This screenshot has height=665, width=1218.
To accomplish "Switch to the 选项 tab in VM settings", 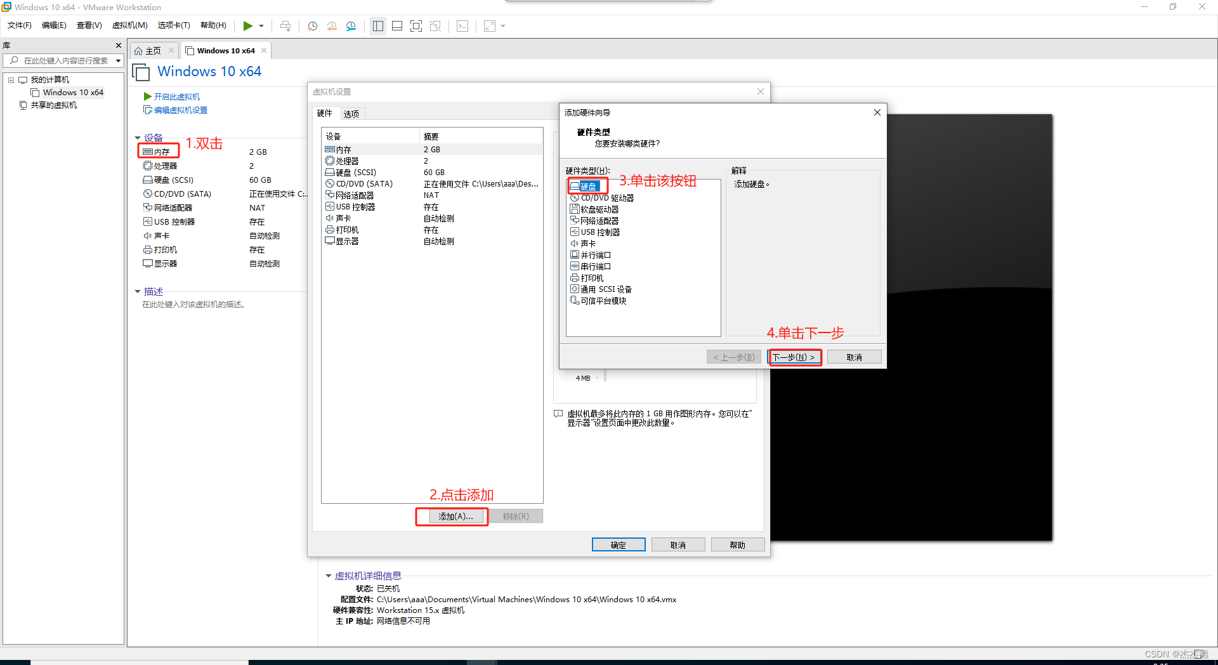I will (x=351, y=114).
